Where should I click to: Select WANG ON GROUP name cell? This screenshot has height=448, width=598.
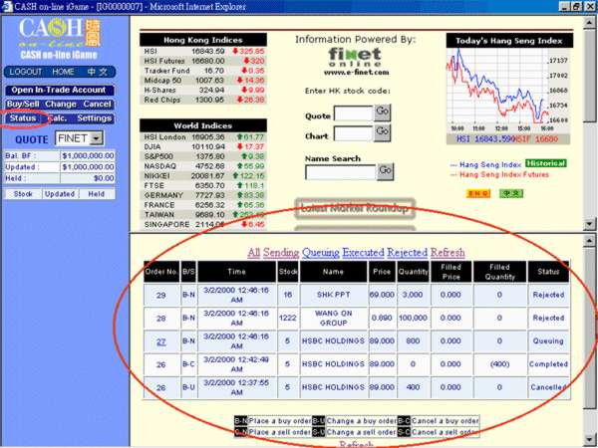click(333, 319)
